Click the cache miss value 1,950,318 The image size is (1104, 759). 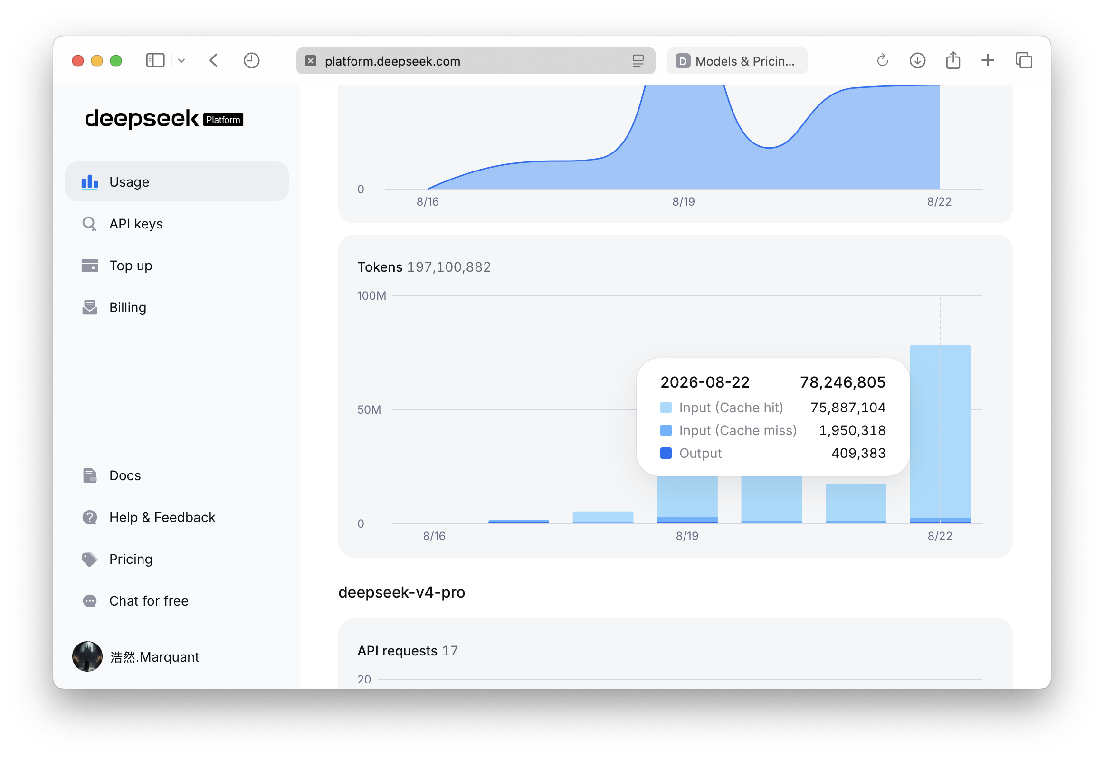click(852, 430)
